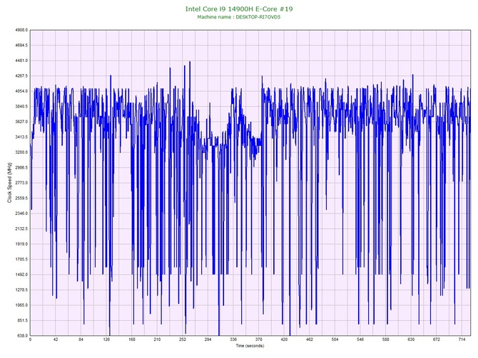Viewport: 478px width, 358px height.
Task: Click the 'Clock Speed (MHz)' axis label
Action: [10, 183]
